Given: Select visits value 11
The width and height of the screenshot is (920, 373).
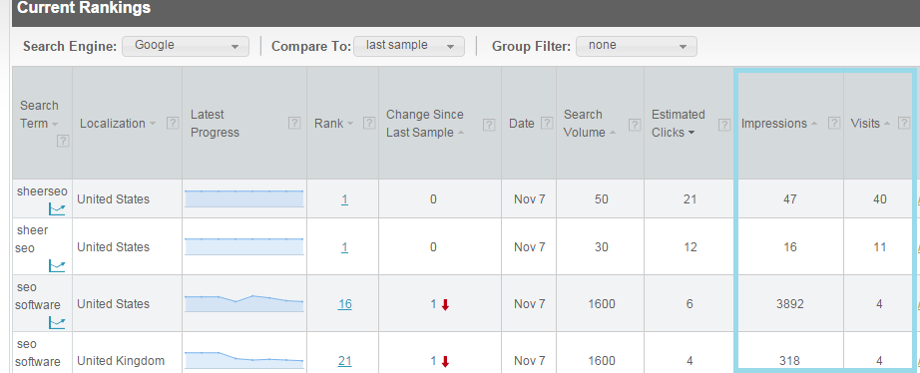Looking at the screenshot, I should (x=879, y=247).
